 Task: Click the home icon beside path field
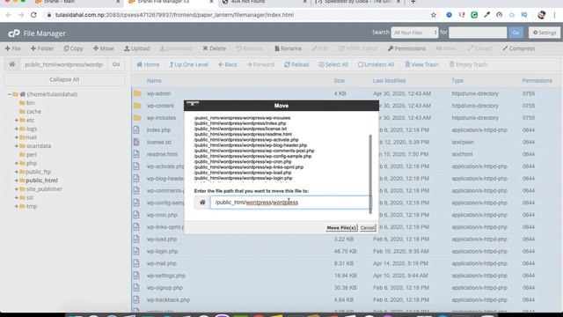pos(12,64)
